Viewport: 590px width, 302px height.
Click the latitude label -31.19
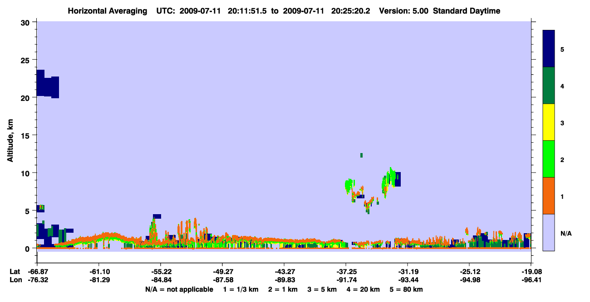pyautogui.click(x=408, y=272)
